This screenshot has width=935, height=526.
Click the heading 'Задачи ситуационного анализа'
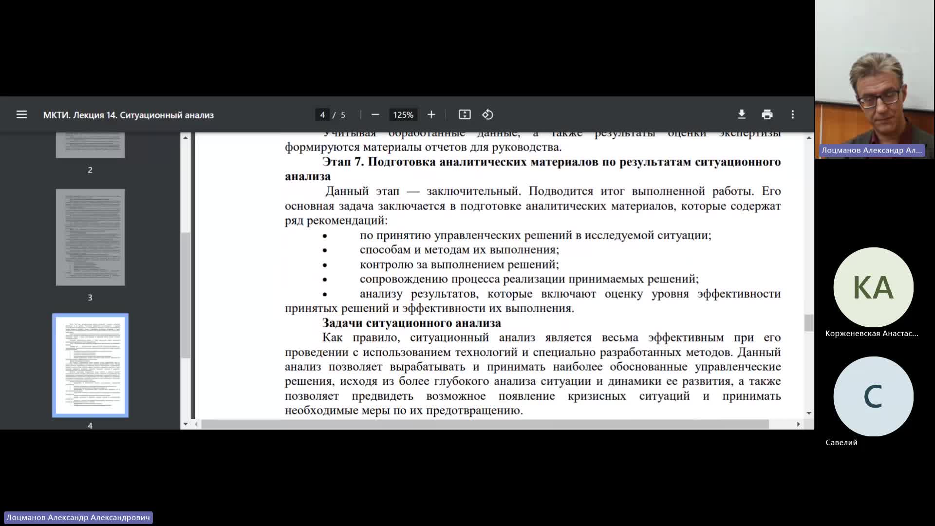411,323
